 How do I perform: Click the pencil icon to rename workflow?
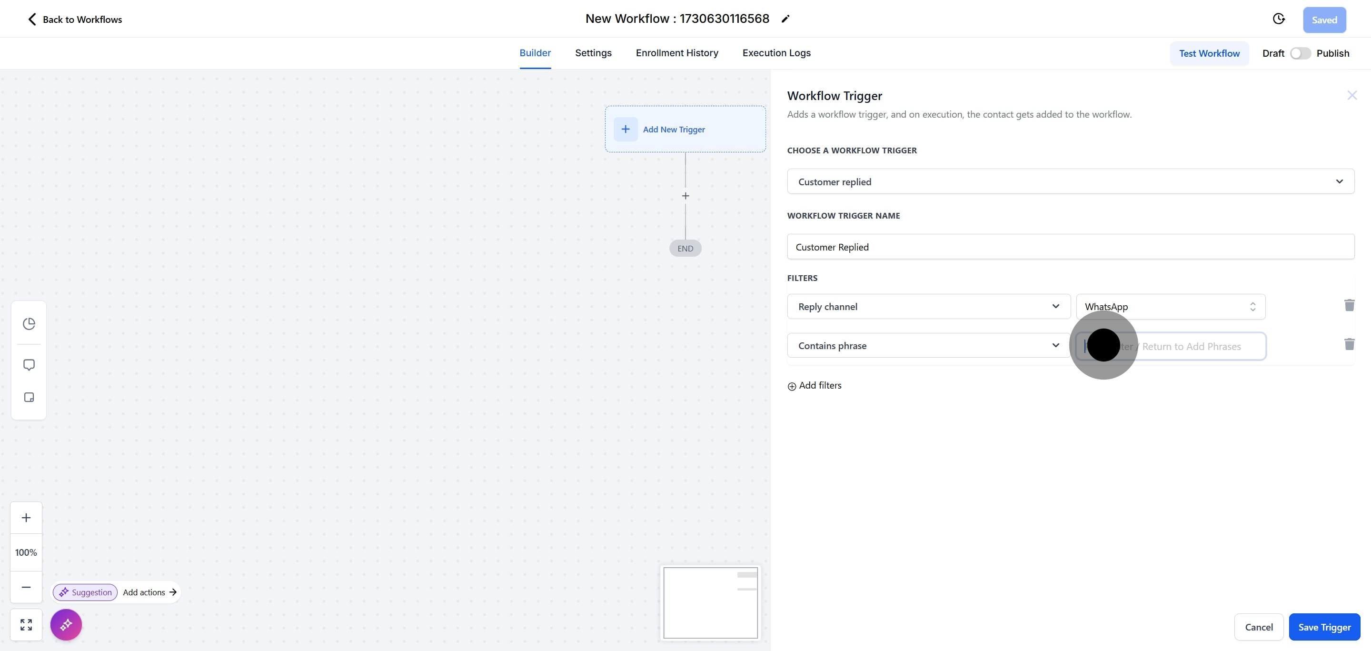[785, 19]
